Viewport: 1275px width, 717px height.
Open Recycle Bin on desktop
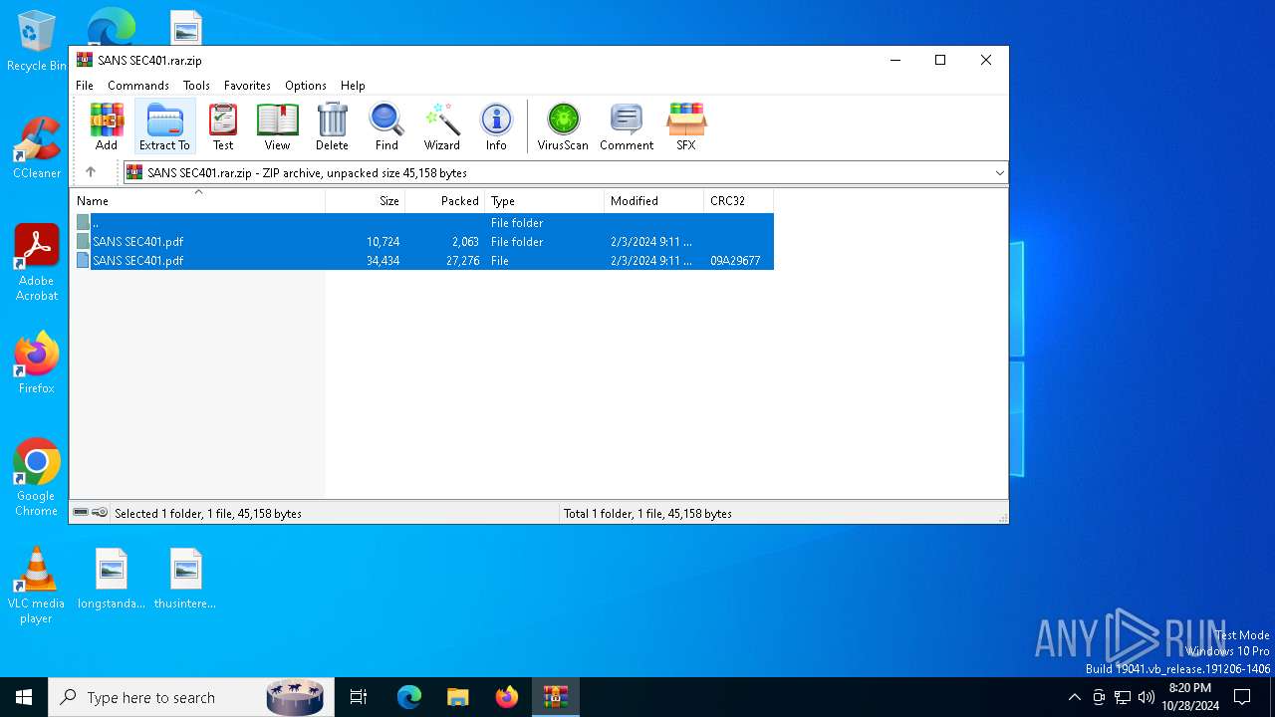coord(37,42)
